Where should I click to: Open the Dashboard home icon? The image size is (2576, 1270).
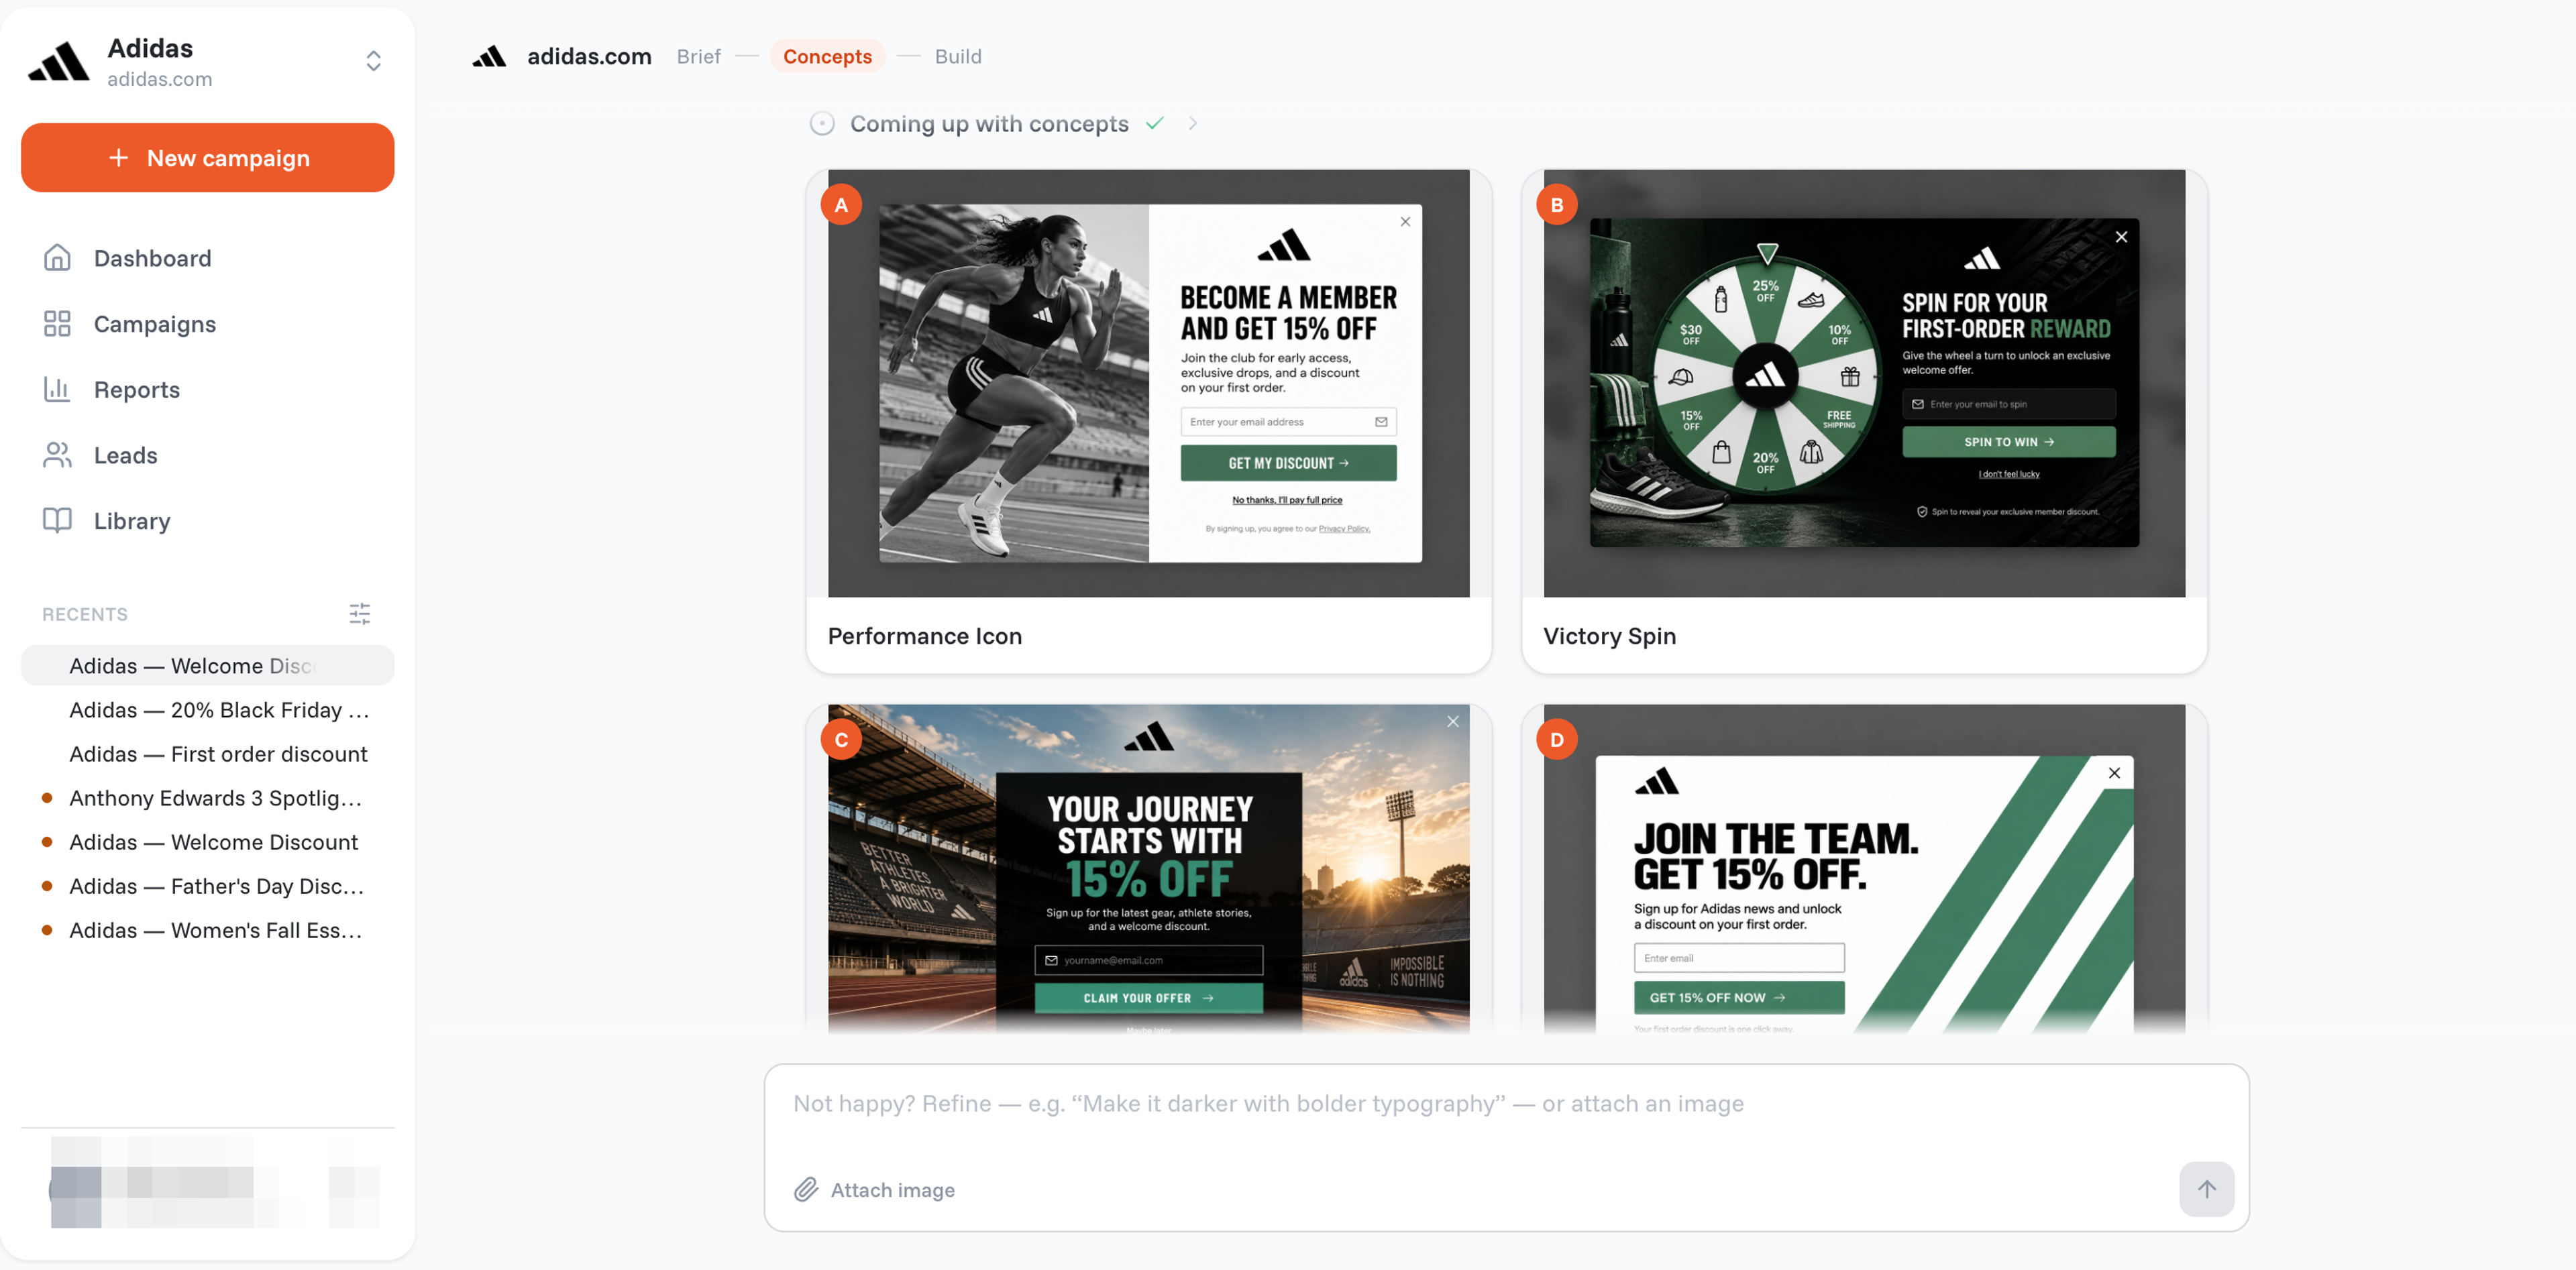pos(57,257)
